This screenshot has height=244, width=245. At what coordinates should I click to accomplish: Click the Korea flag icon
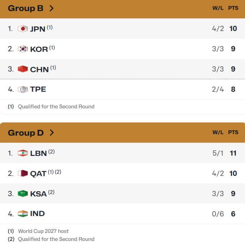pyautogui.click(x=23, y=49)
